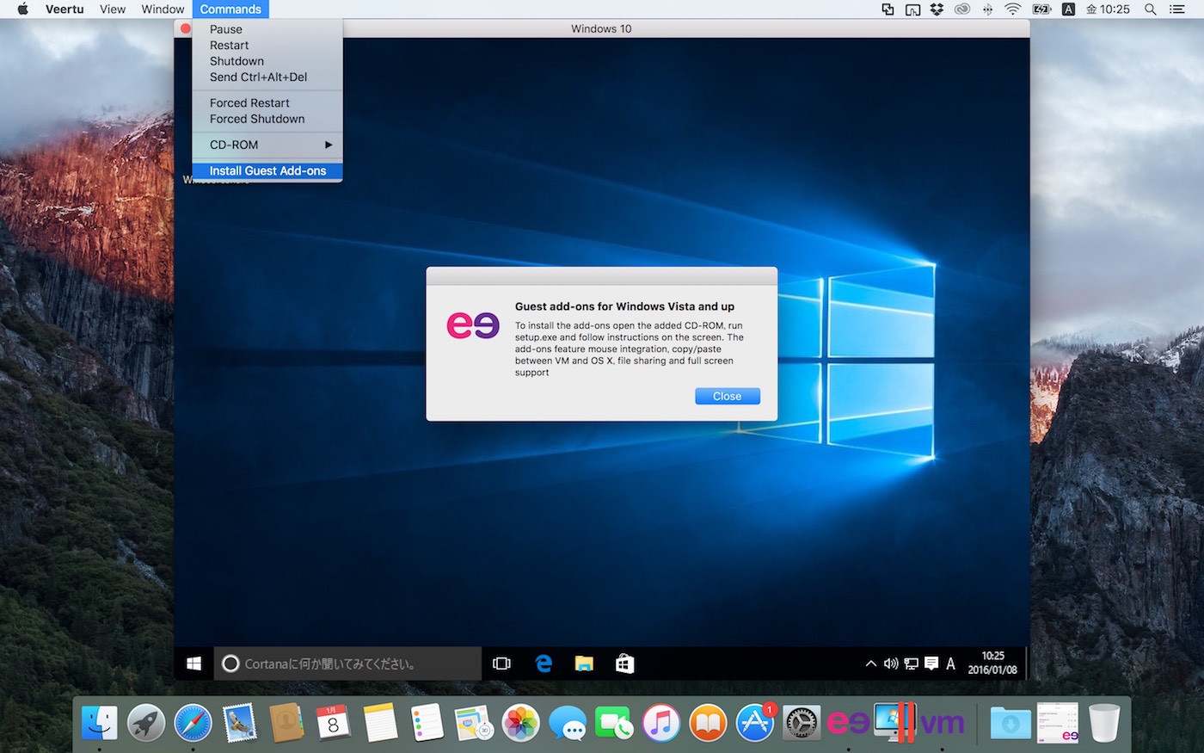The height and width of the screenshot is (753, 1204).
Task: Click the Windows IME input mode indicator
Action: pyautogui.click(x=950, y=664)
